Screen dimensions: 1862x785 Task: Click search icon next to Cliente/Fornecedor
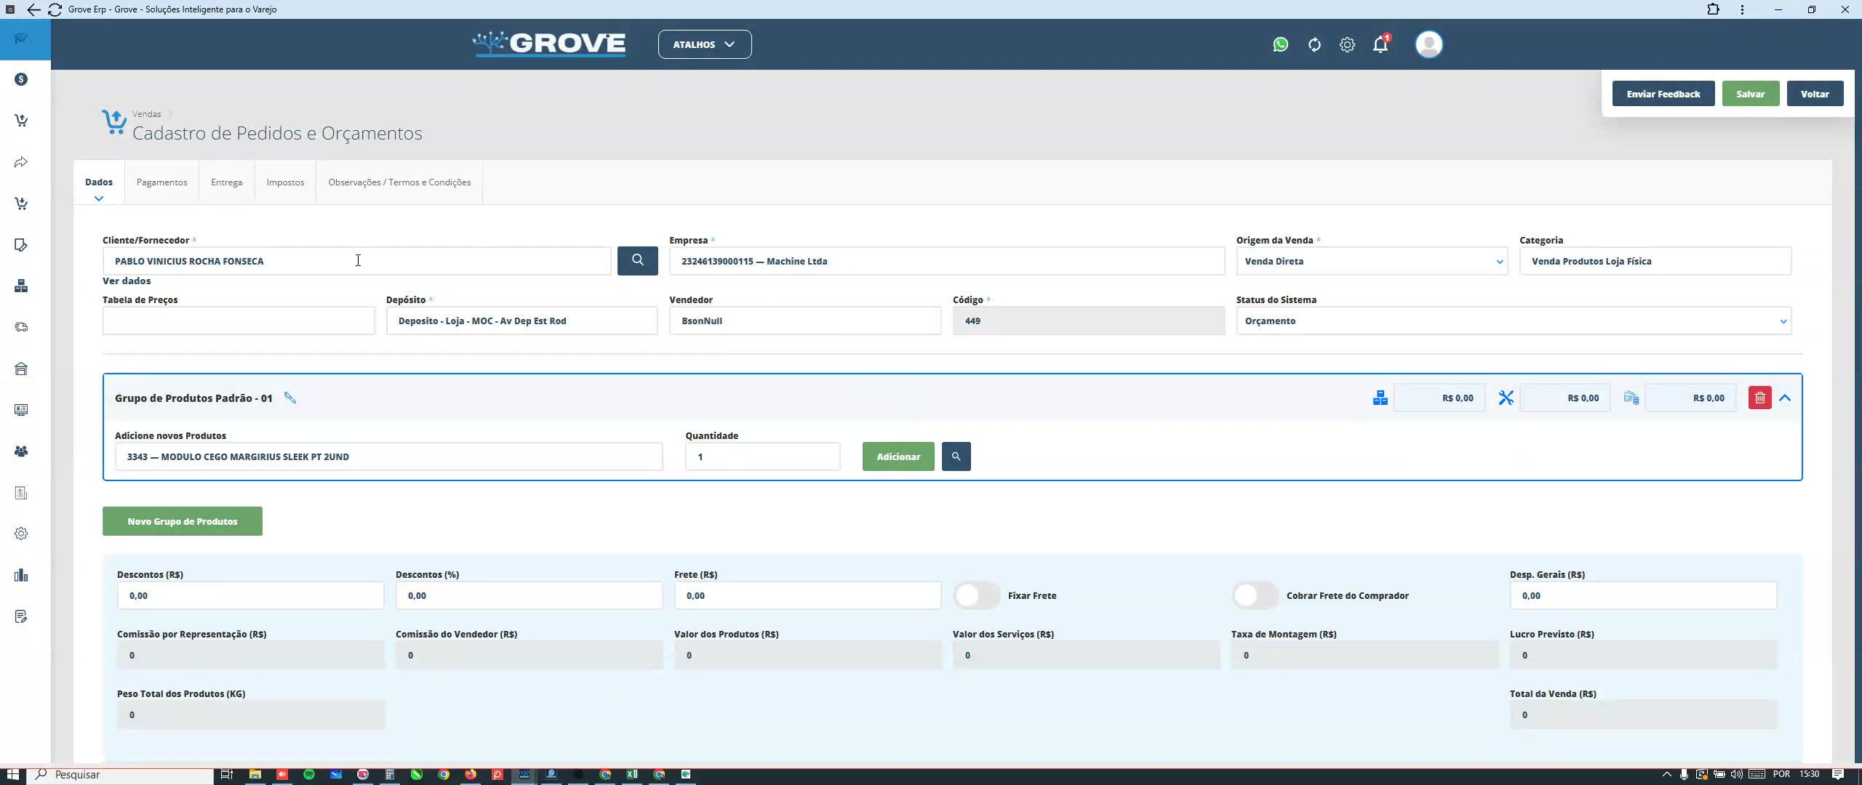[x=637, y=260]
